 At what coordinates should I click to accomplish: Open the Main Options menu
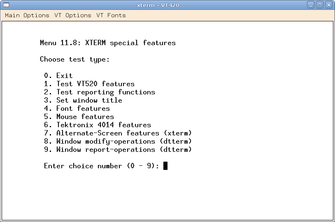[27, 15]
